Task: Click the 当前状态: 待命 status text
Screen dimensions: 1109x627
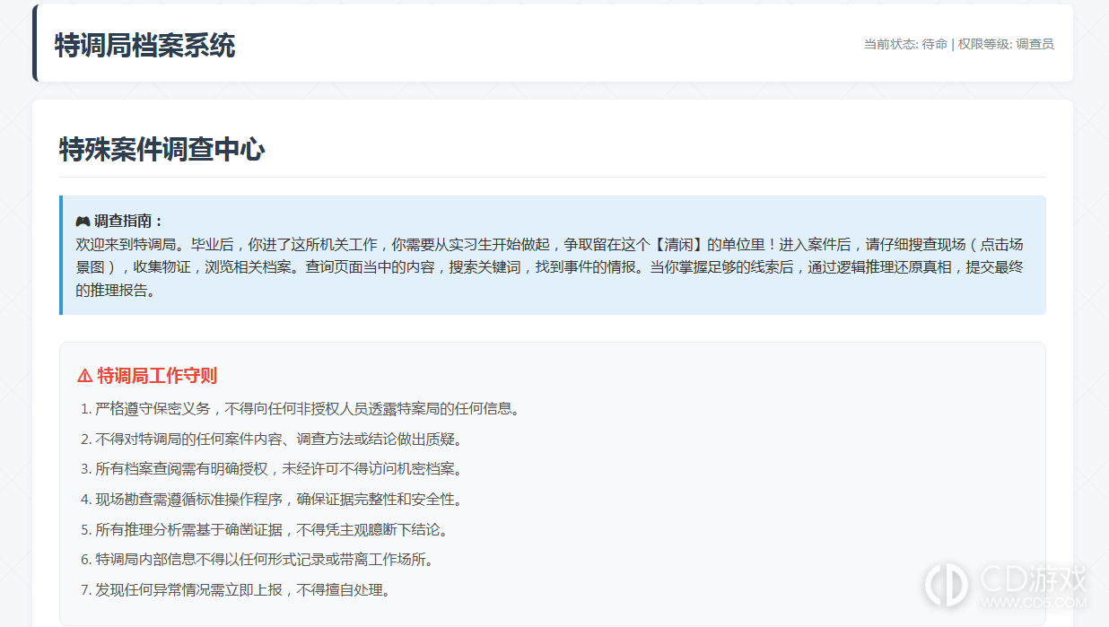Action: coord(905,44)
